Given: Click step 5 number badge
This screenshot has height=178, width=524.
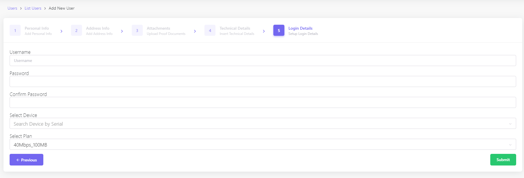Looking at the screenshot, I should point(279,30).
